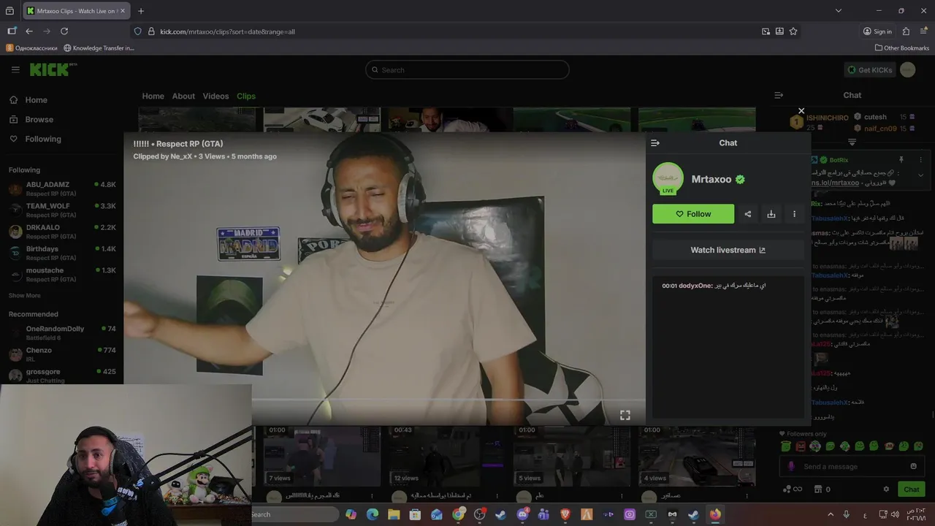The image size is (935, 526).
Task: Click the Send a message field
Action: [851, 466]
